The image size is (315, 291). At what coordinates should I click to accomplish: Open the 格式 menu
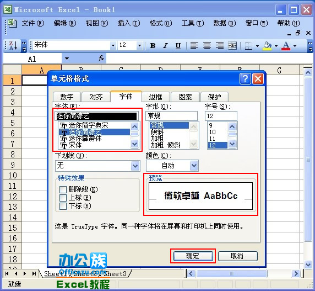[160, 23]
